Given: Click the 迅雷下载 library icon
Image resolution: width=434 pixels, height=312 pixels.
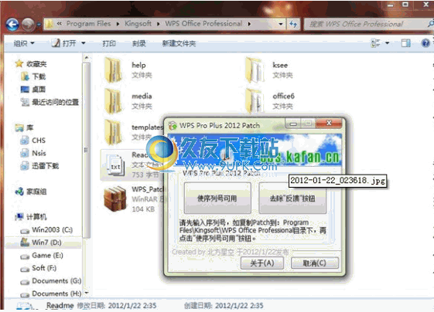Looking at the screenshot, I should tap(24, 165).
